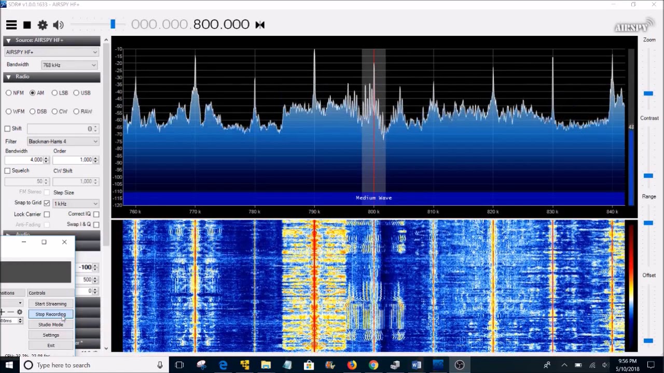Screen dimensions: 664x373
Task: Click the Stop Recording button
Action: (x=51, y=314)
